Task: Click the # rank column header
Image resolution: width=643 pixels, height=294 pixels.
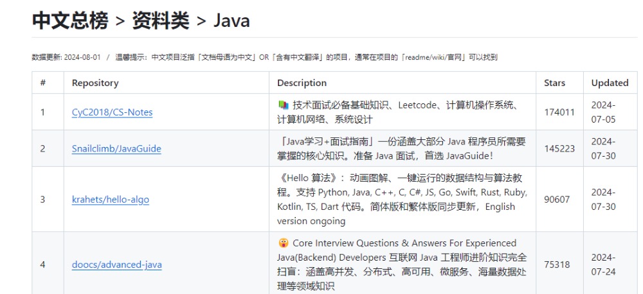Action: [x=42, y=83]
